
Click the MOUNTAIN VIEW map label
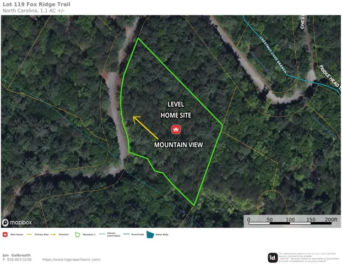tap(178, 145)
